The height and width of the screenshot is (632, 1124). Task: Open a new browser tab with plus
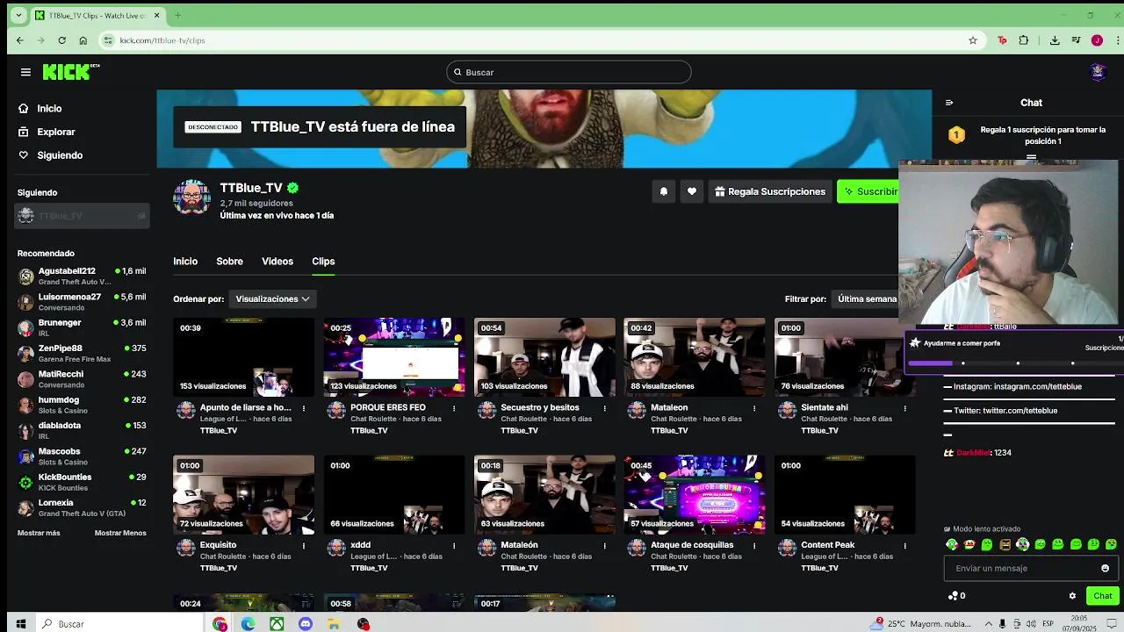177,15
